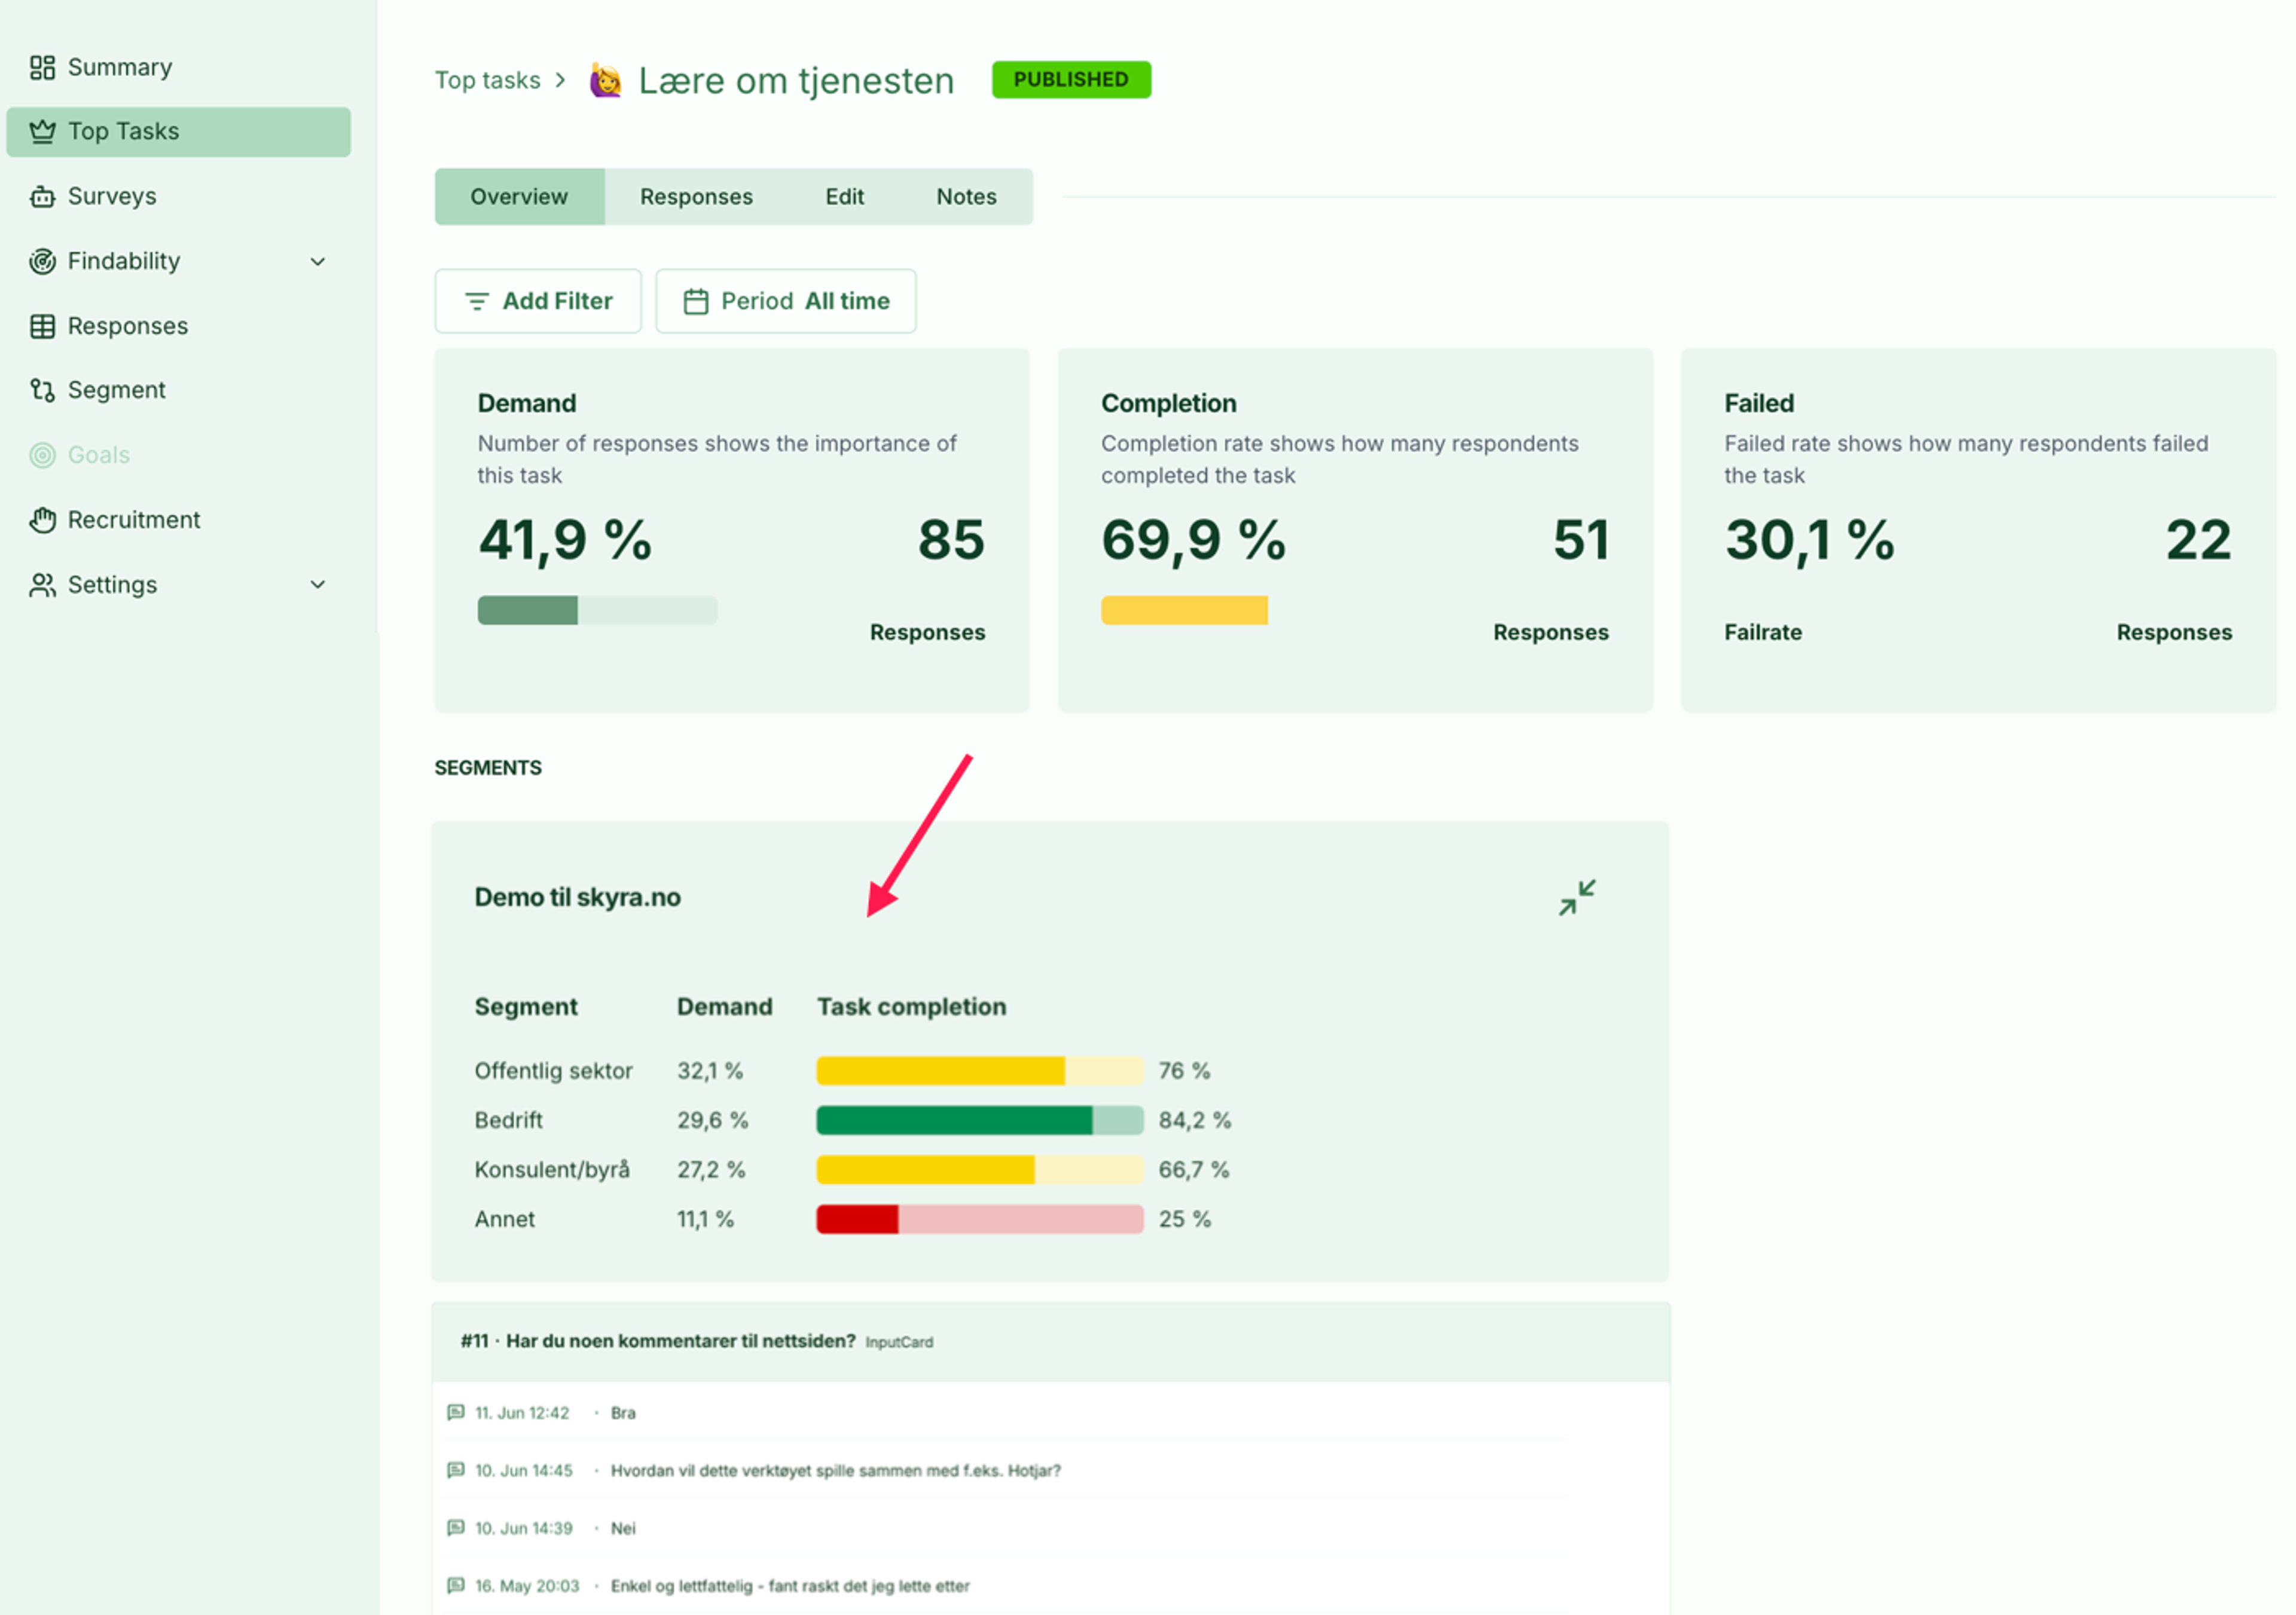Click the red Annet completion bar

pyautogui.click(x=980, y=1219)
